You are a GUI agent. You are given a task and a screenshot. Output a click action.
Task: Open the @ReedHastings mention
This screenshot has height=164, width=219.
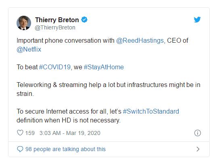click(x=140, y=41)
